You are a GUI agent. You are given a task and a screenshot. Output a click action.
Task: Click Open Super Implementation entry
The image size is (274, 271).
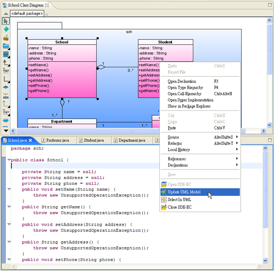[x=200, y=100]
